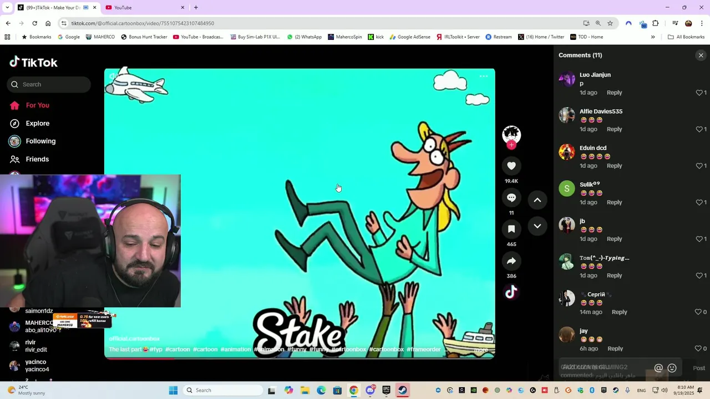
Task: Reply to Eduin dcd's comment
Action: [614, 166]
